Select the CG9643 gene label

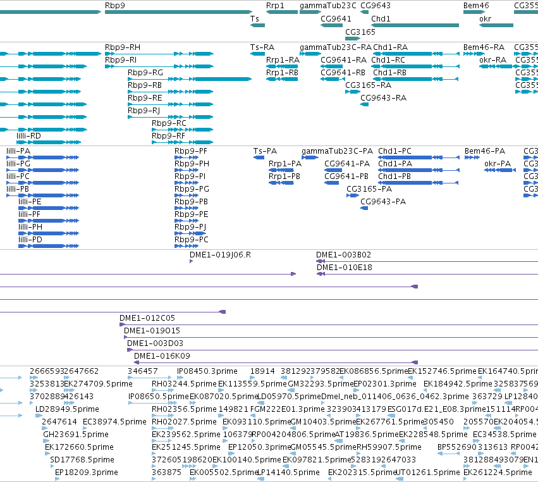[376, 6]
